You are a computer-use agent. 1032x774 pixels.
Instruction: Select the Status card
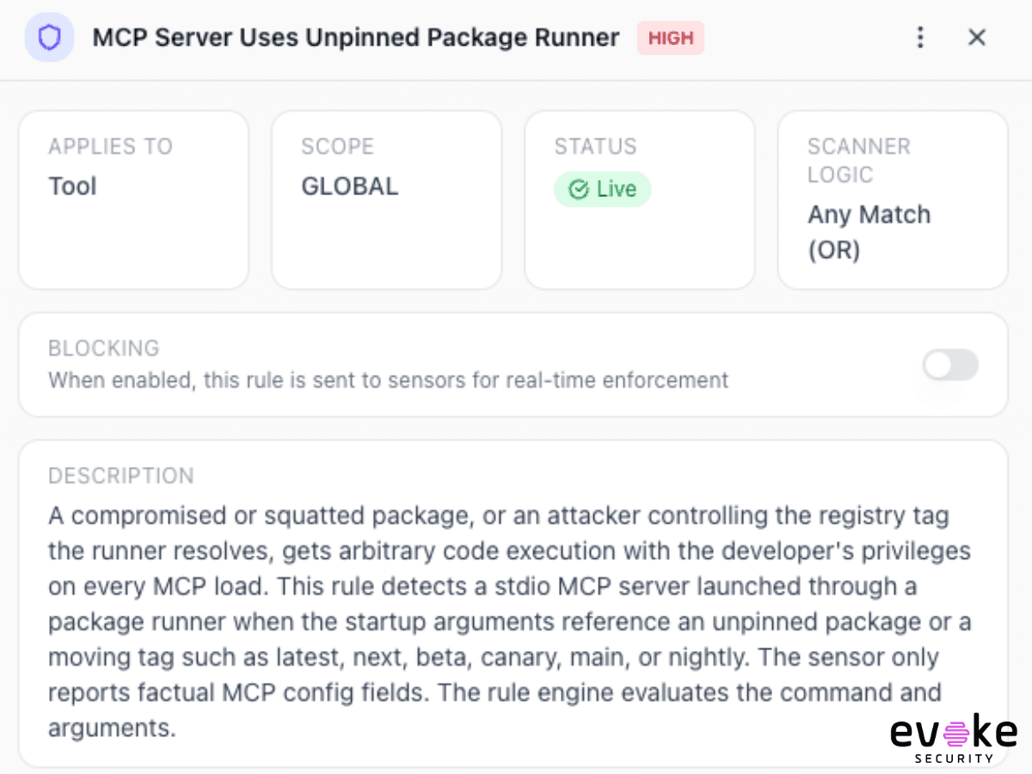coord(640,200)
